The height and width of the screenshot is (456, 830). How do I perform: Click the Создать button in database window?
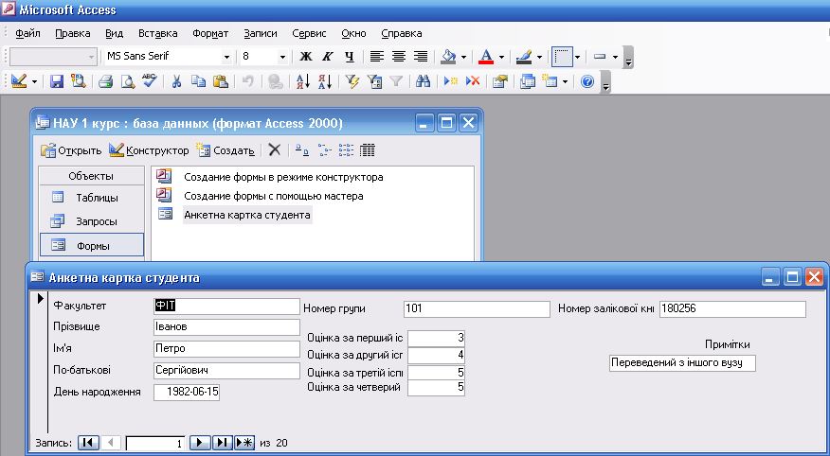pos(226,150)
